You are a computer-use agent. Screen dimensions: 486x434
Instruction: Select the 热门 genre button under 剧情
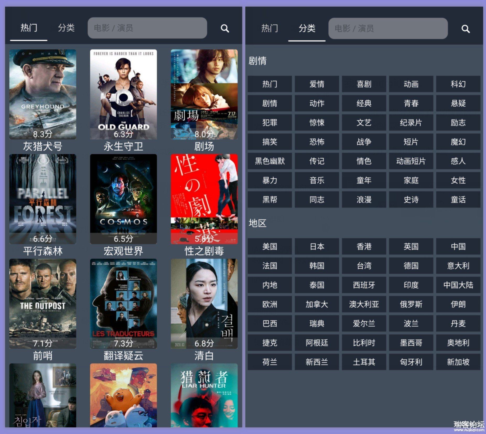(270, 84)
